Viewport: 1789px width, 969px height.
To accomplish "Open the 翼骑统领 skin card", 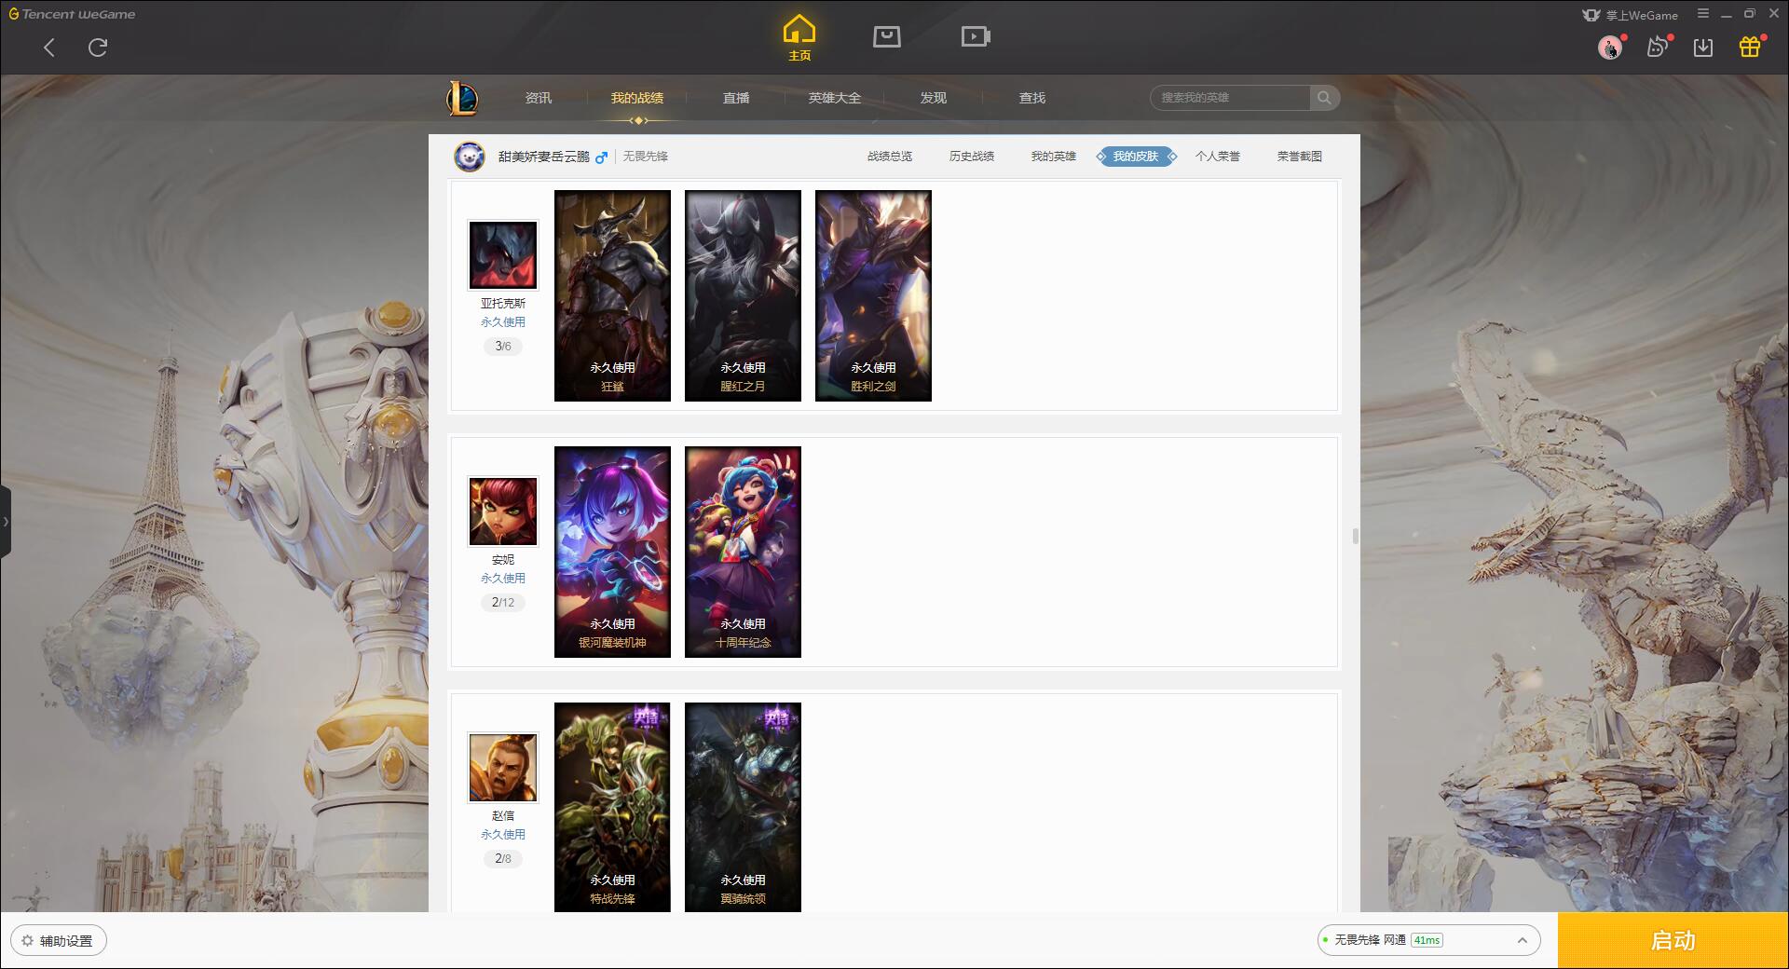I will coord(743,808).
